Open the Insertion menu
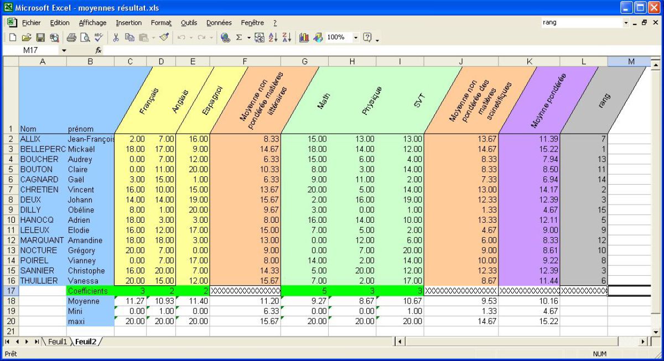This screenshot has width=664, height=361. click(128, 23)
